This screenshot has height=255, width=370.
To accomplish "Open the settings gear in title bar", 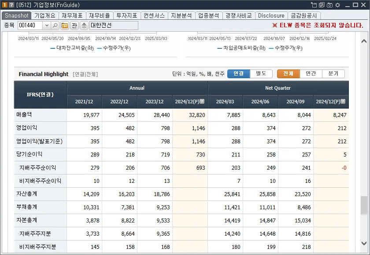I will coord(338,5).
